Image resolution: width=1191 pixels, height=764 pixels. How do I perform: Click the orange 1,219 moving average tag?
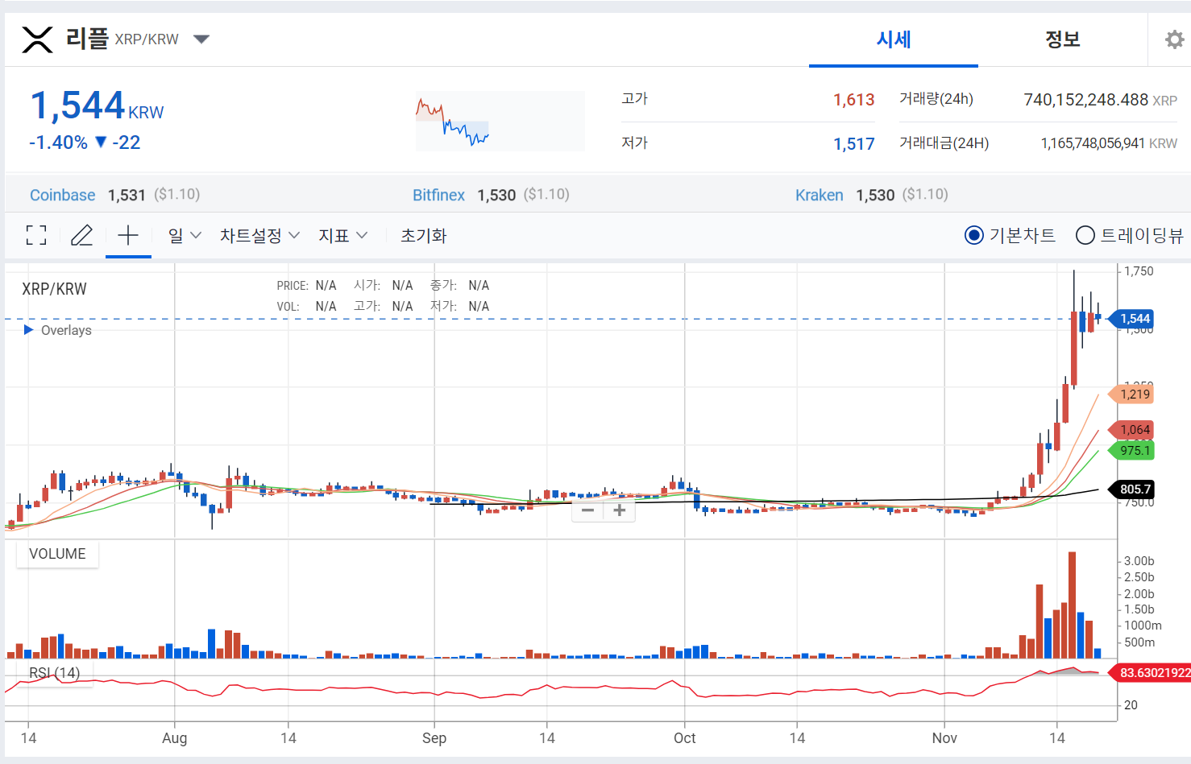(x=1132, y=394)
